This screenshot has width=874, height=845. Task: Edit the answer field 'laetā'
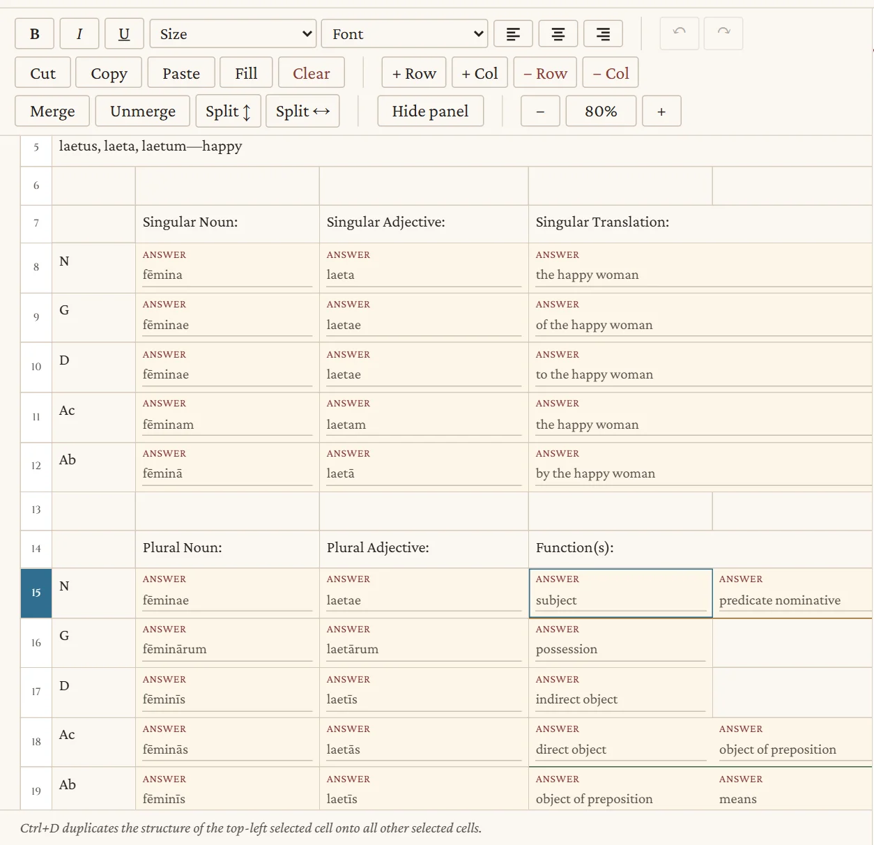point(424,474)
